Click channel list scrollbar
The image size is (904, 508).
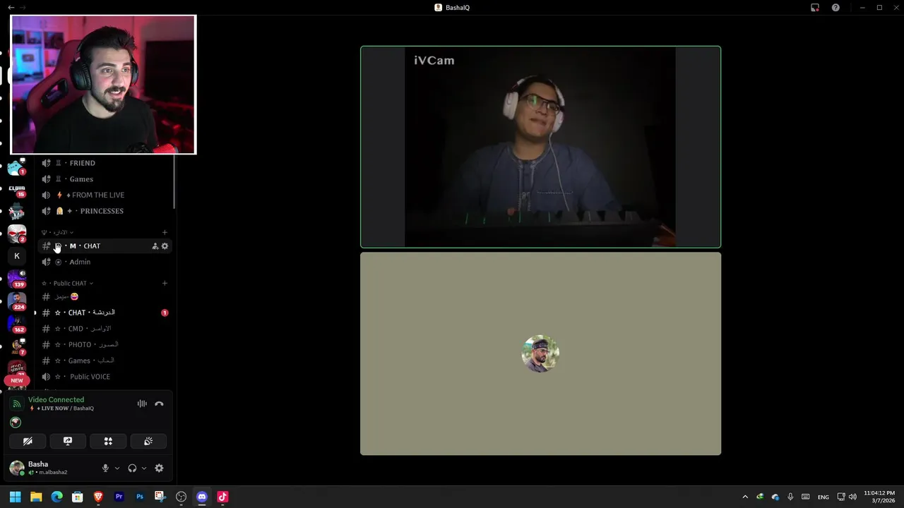tap(174, 181)
